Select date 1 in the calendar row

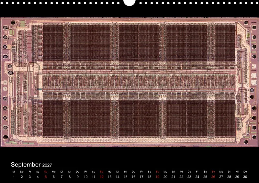(x=14, y=177)
